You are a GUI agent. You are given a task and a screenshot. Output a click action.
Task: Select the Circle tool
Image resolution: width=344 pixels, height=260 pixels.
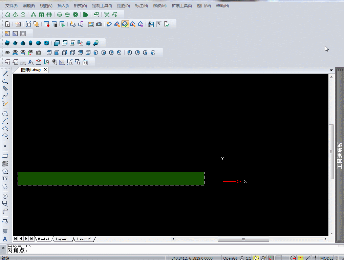point(5,114)
